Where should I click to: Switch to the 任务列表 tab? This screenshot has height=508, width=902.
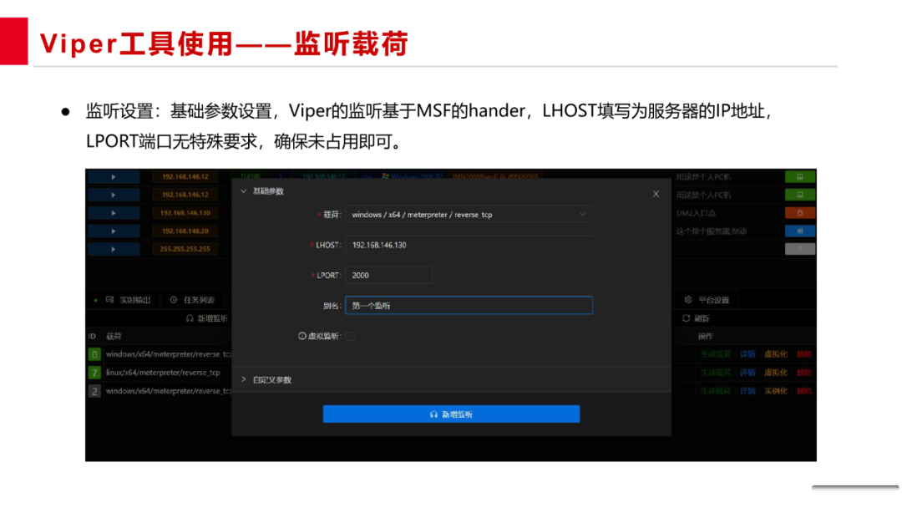click(193, 300)
